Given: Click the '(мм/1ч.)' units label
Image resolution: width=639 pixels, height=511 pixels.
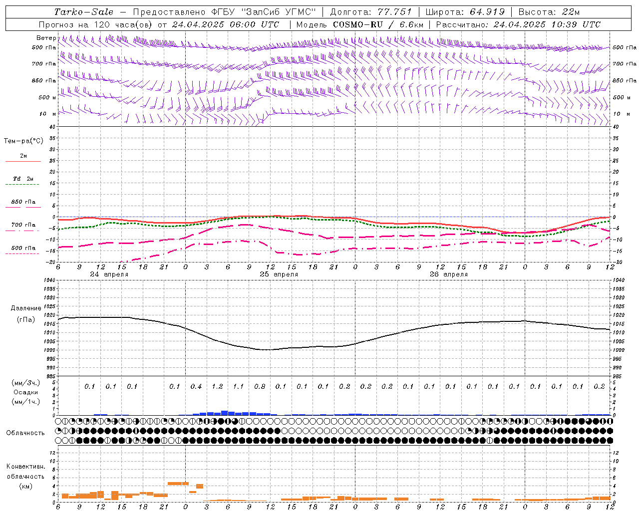Looking at the screenshot, I should click(x=26, y=402).
